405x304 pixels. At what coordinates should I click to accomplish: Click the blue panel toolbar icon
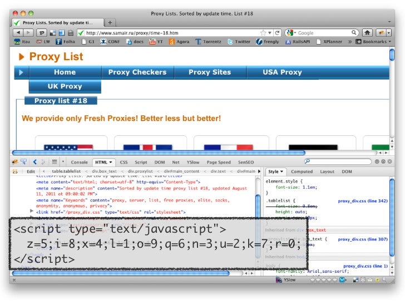[61, 33]
